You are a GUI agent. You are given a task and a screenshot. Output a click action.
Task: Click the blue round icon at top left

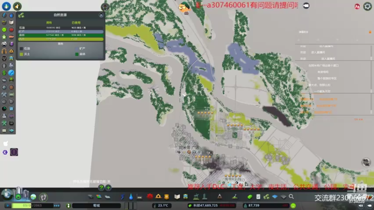click(7, 6)
